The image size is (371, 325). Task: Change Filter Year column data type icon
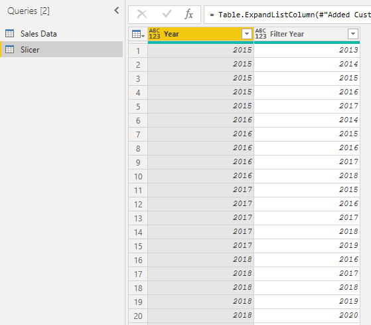(x=261, y=34)
